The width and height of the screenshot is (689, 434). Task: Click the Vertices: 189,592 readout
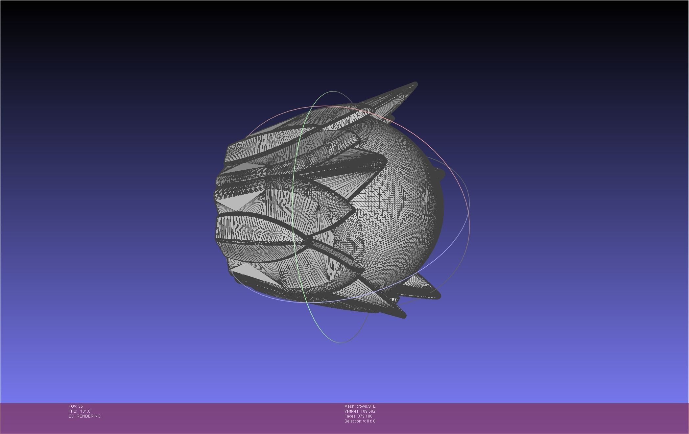(x=360, y=411)
